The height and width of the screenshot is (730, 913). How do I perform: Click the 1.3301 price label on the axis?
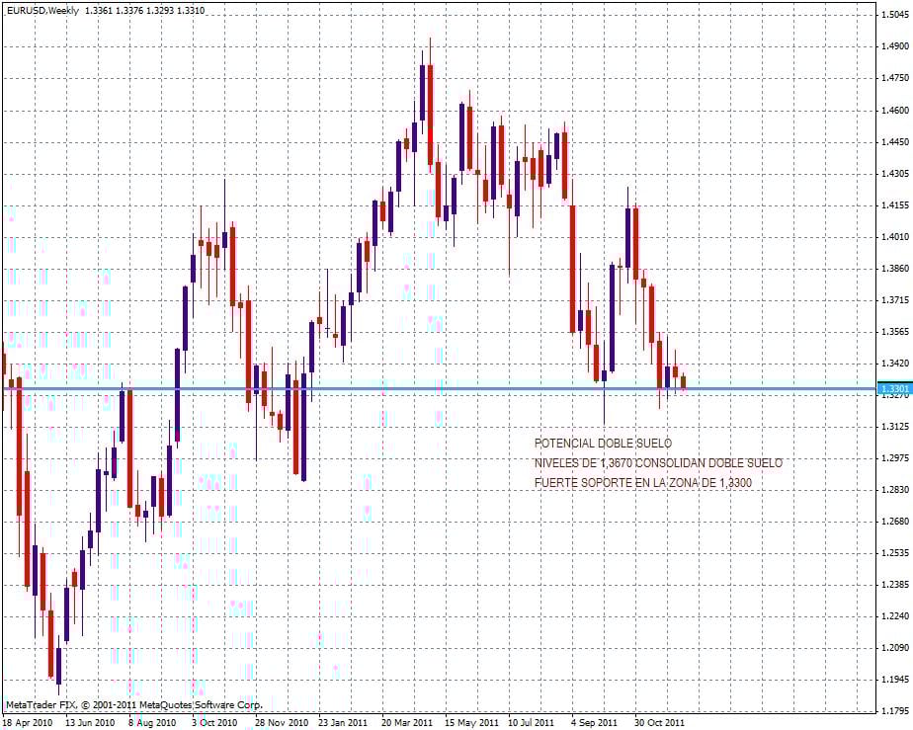(894, 388)
